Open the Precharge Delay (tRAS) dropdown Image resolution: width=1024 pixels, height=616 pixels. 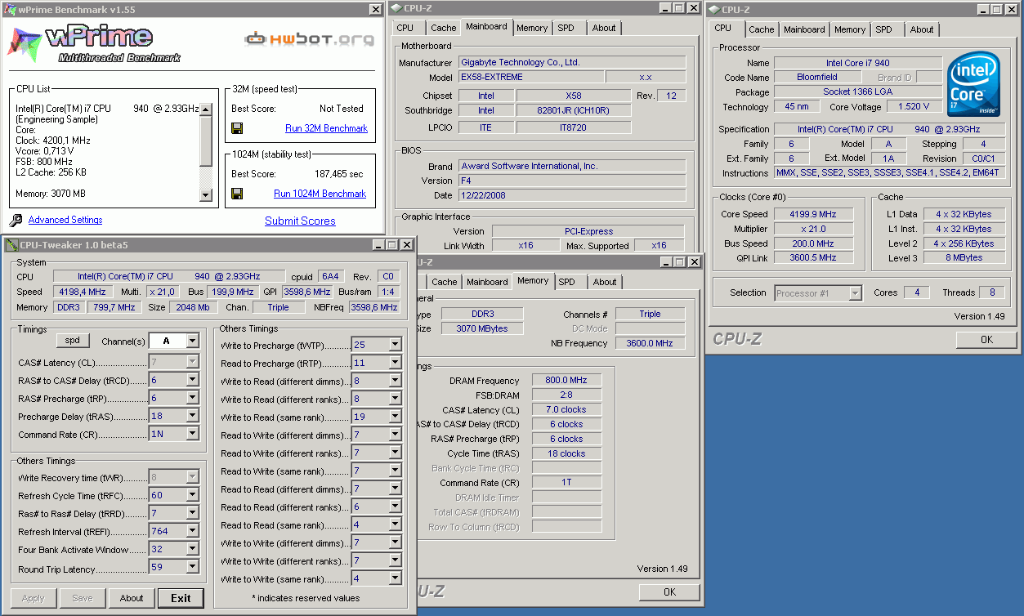(x=192, y=416)
